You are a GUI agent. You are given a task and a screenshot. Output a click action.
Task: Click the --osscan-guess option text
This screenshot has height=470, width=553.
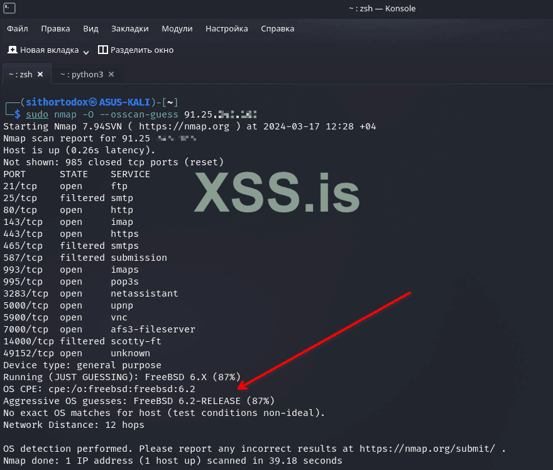tap(139, 114)
